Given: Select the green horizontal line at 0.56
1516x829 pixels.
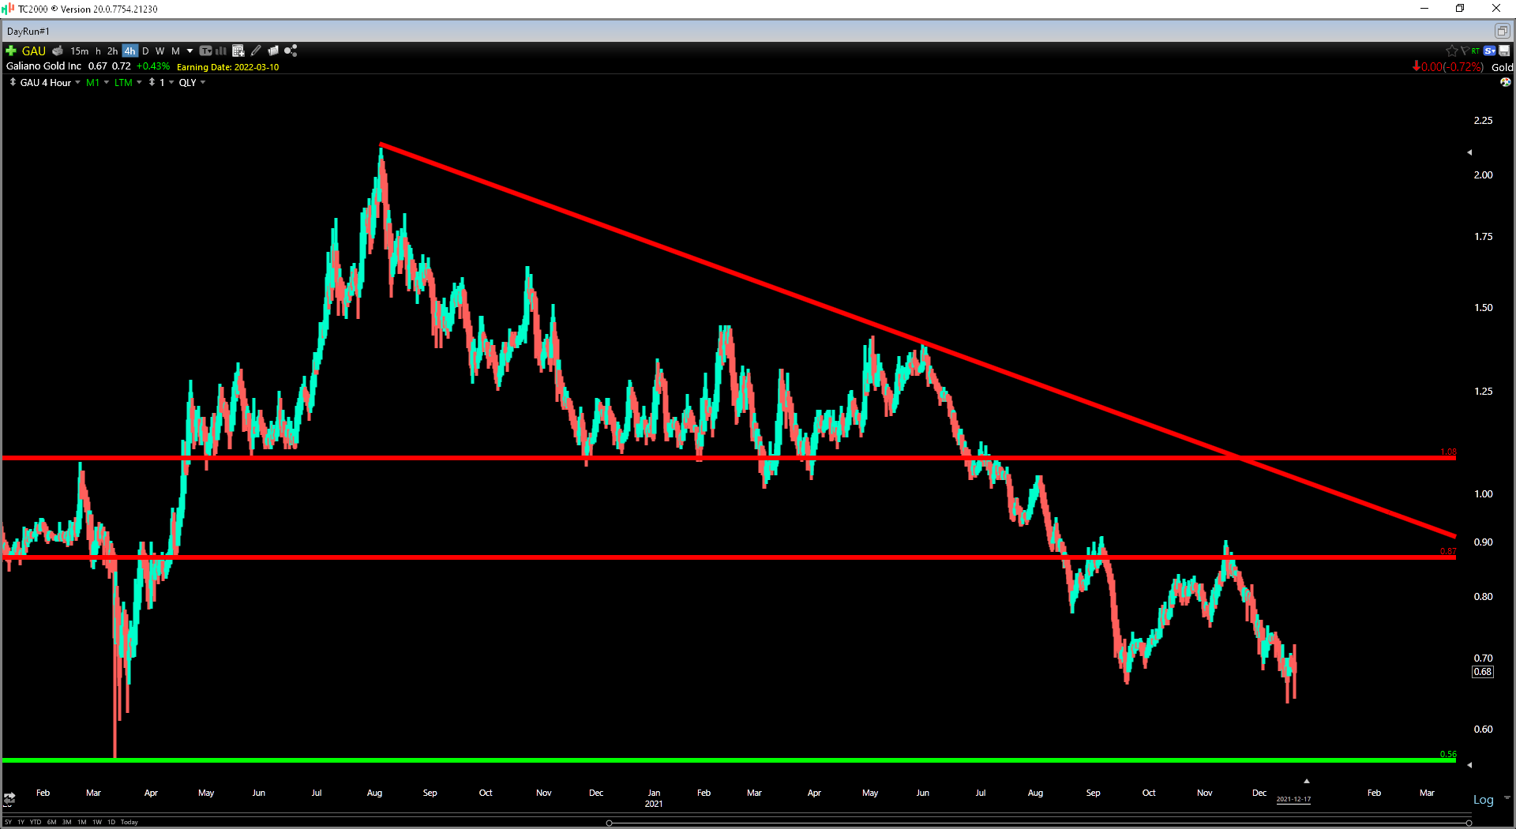Looking at the screenshot, I should 728,760.
